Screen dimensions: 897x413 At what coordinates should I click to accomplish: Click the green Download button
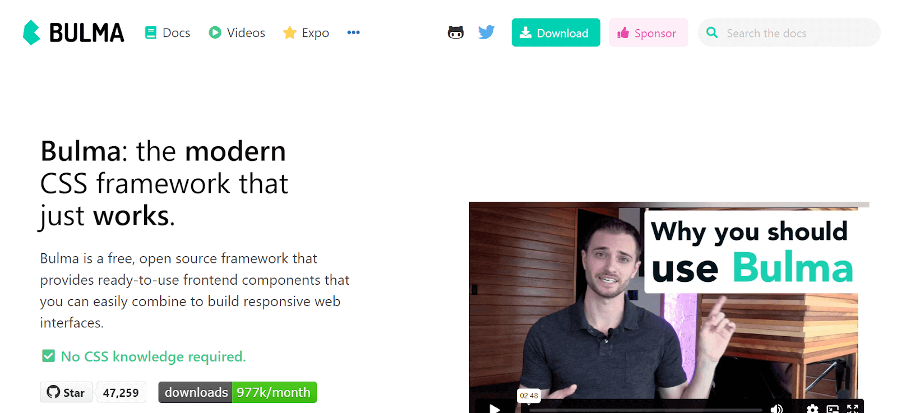pyautogui.click(x=556, y=33)
